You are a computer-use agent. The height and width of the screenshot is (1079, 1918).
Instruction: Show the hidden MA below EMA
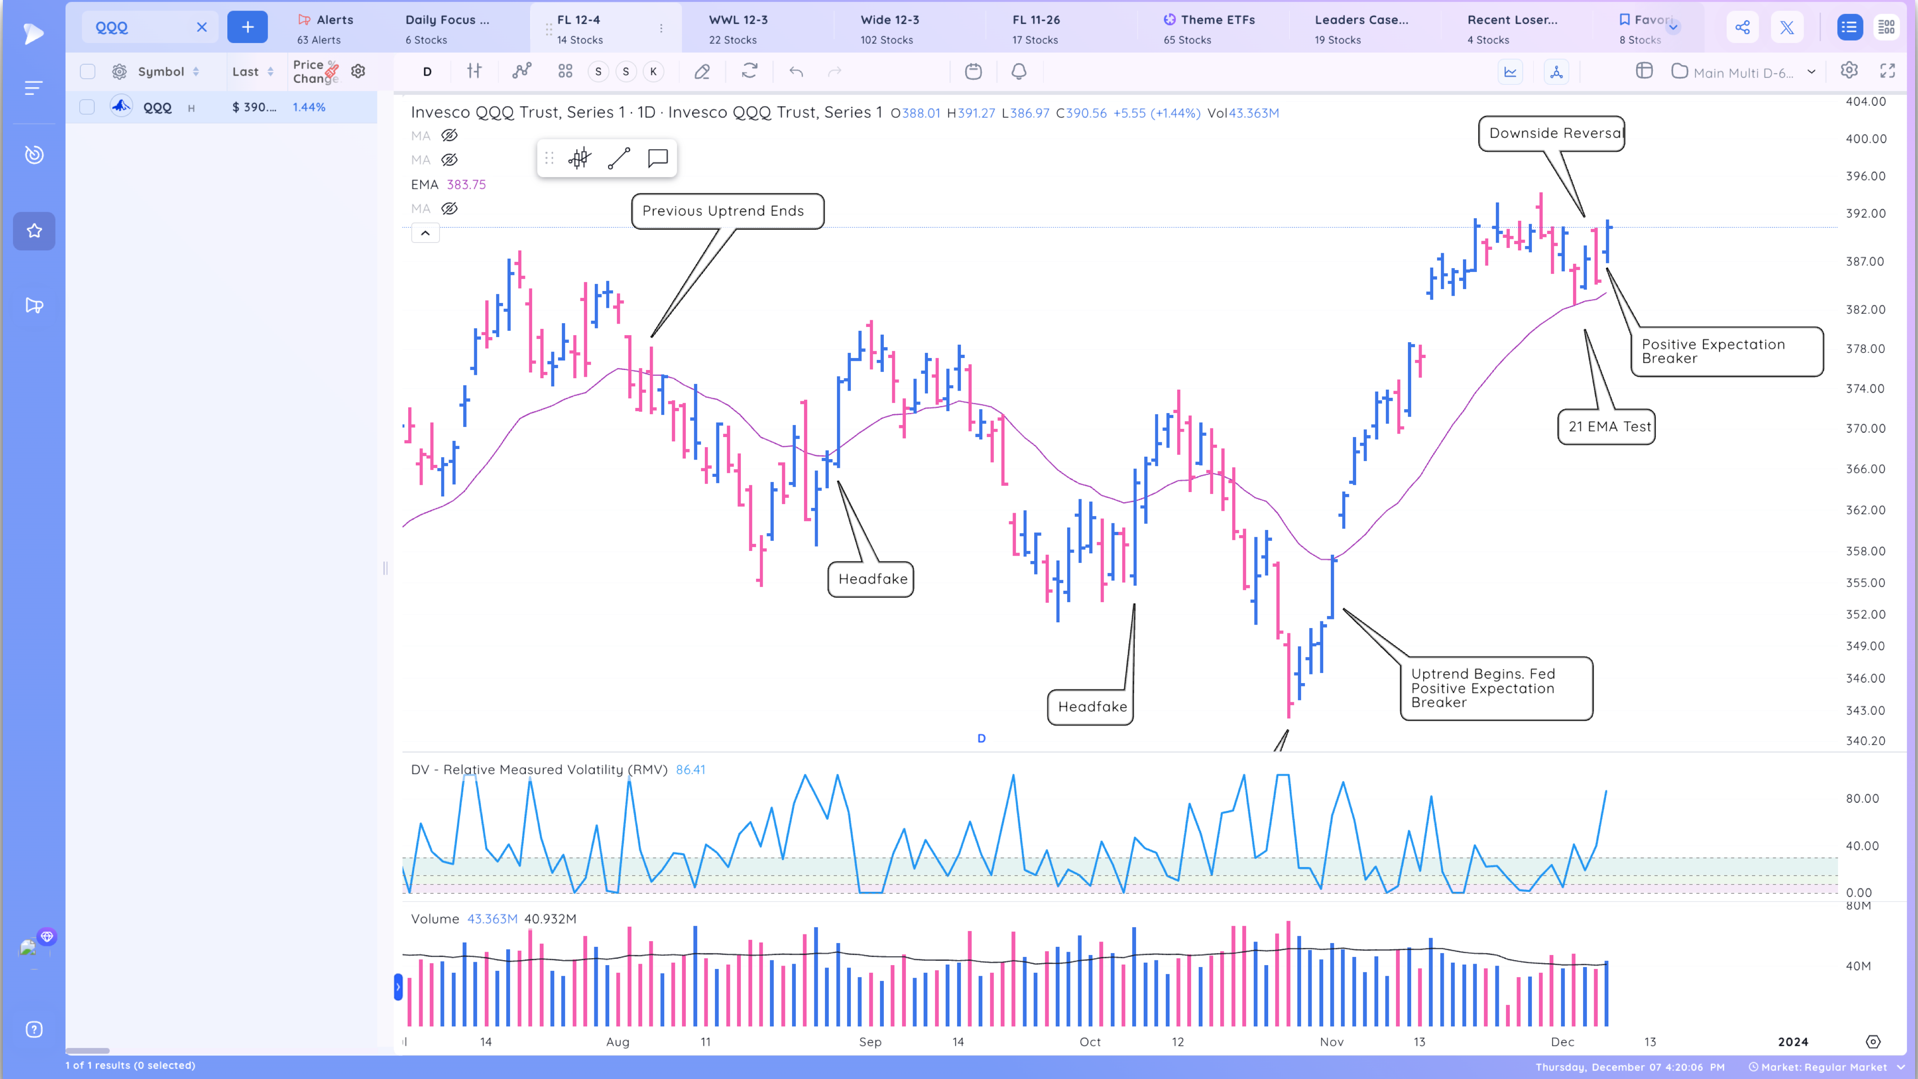[x=449, y=209]
